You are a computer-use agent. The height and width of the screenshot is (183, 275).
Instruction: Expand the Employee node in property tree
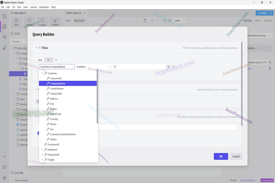[x=42, y=149]
